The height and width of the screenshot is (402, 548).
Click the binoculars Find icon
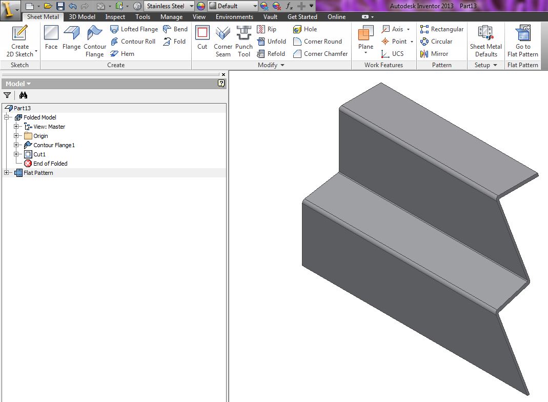(23, 95)
